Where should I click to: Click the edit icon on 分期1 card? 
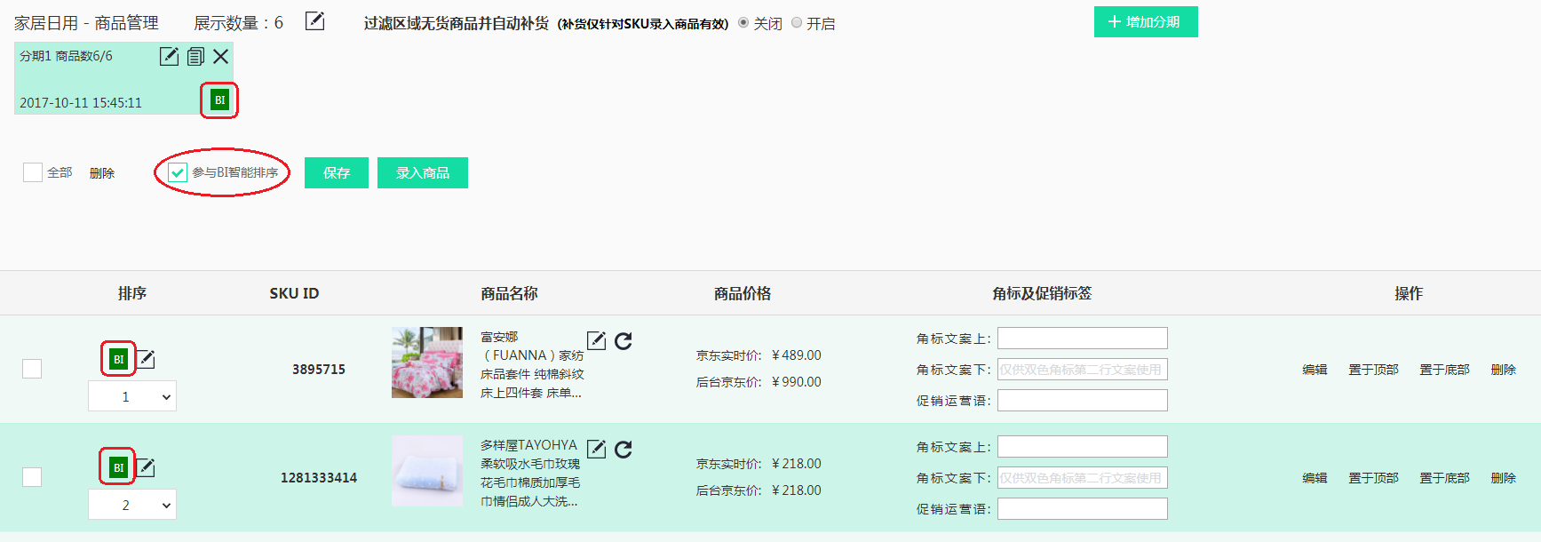(x=169, y=57)
